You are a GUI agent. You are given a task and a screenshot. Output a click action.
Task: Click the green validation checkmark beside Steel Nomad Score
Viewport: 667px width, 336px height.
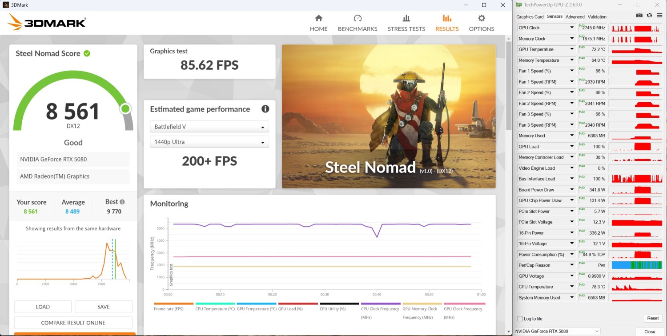pyautogui.click(x=87, y=53)
